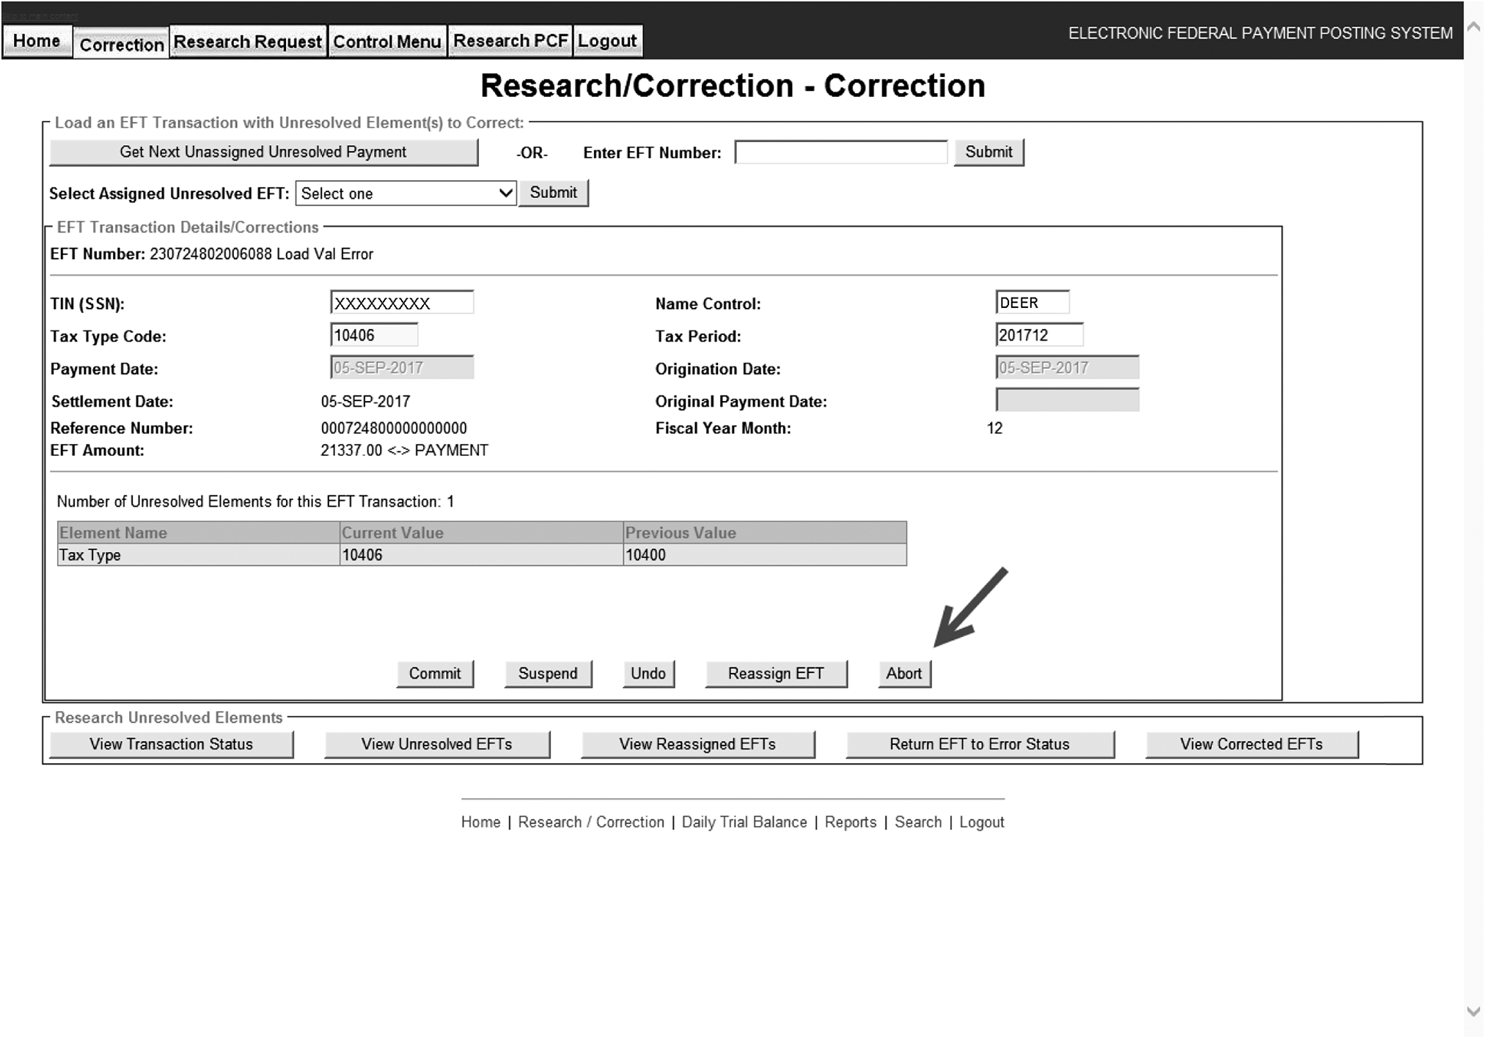1485x1038 pixels.
Task: Submit the entered EFT Number
Action: (x=988, y=152)
